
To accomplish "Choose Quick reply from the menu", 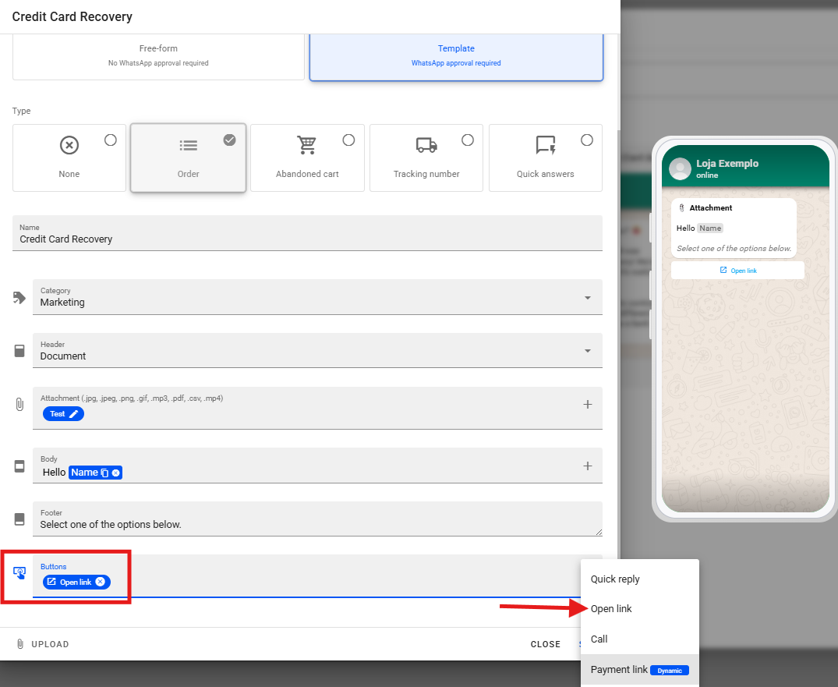I will click(615, 579).
